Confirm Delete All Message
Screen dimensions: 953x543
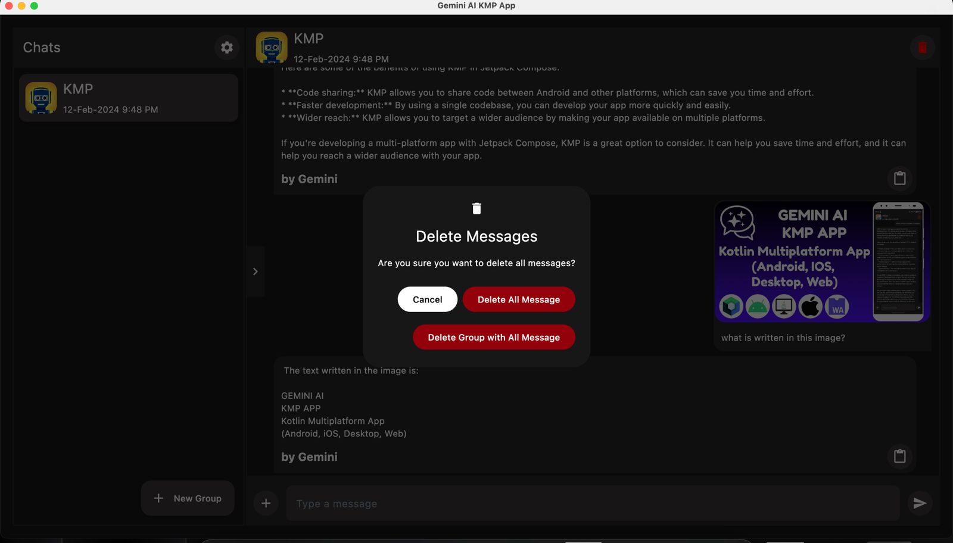click(x=519, y=299)
